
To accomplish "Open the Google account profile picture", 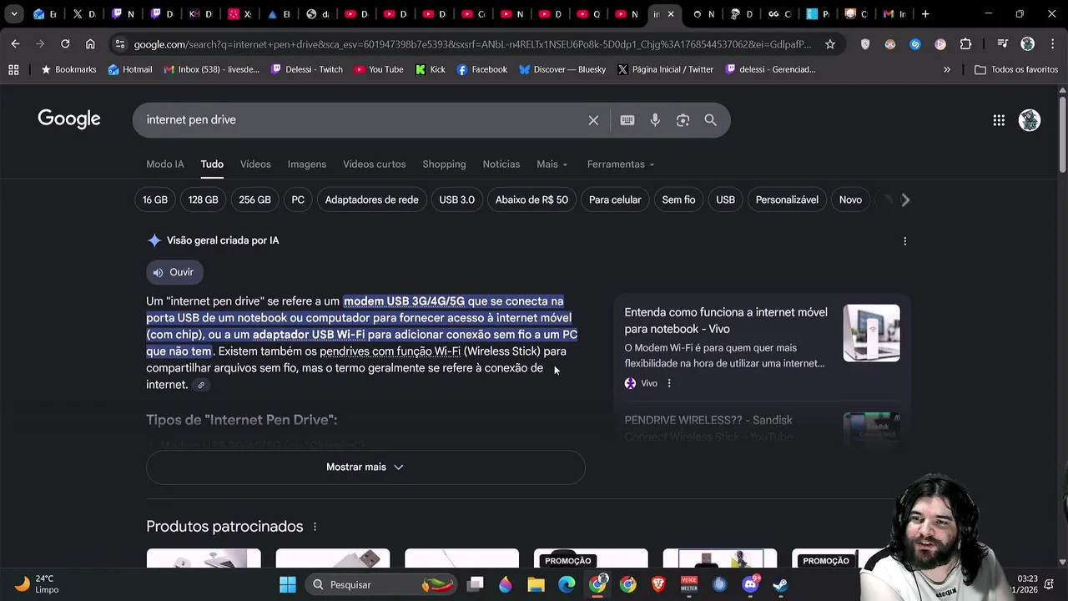I will 1030,120.
